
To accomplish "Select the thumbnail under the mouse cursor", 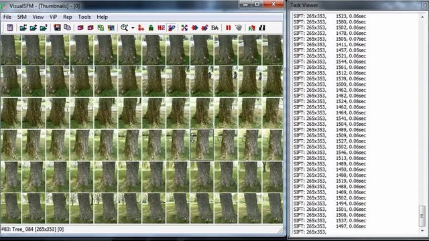I will pyautogui.click(x=202, y=145).
